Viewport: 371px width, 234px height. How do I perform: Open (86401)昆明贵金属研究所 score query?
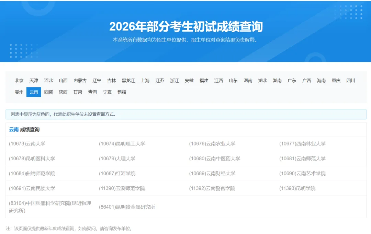127,207
